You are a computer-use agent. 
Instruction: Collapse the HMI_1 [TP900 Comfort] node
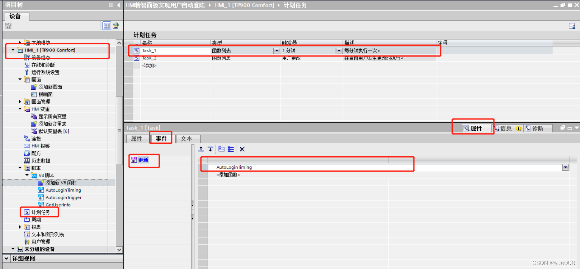[13, 50]
